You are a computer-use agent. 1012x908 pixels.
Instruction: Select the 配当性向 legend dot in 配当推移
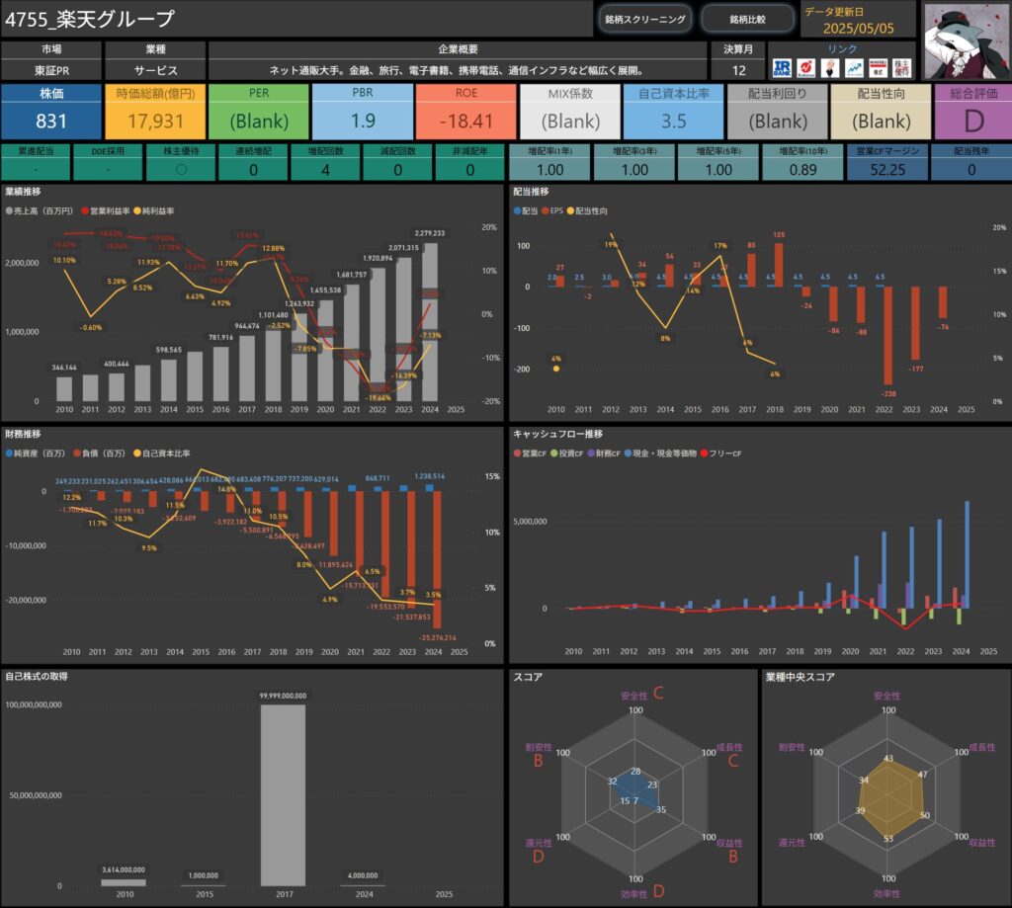coord(570,211)
